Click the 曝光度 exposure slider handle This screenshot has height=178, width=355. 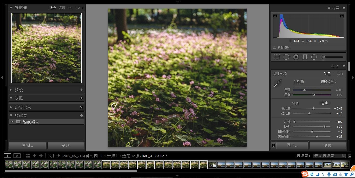(313, 108)
